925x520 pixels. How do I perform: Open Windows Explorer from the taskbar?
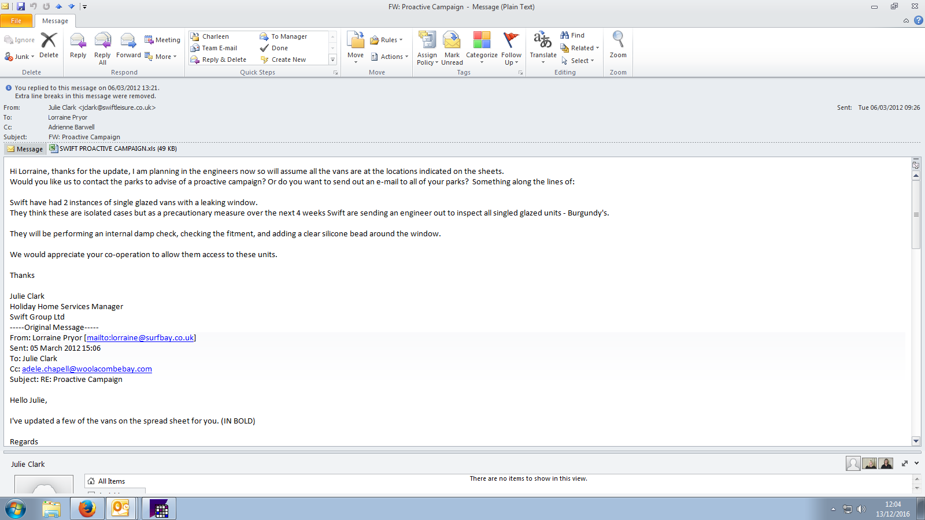tap(51, 508)
